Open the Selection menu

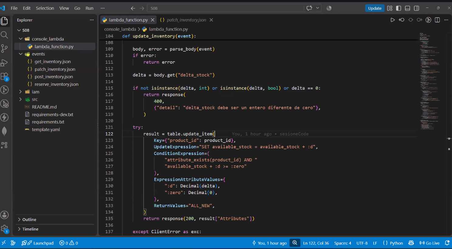tap(45, 8)
